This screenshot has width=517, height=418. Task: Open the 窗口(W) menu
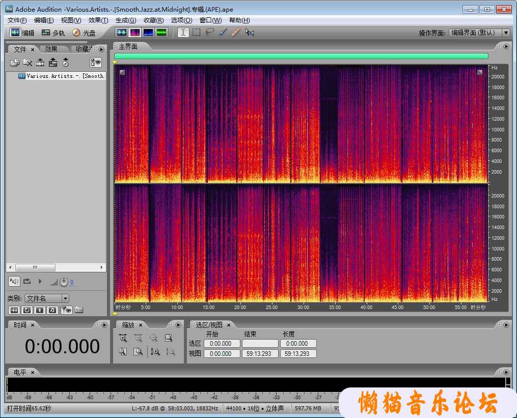[x=211, y=20]
